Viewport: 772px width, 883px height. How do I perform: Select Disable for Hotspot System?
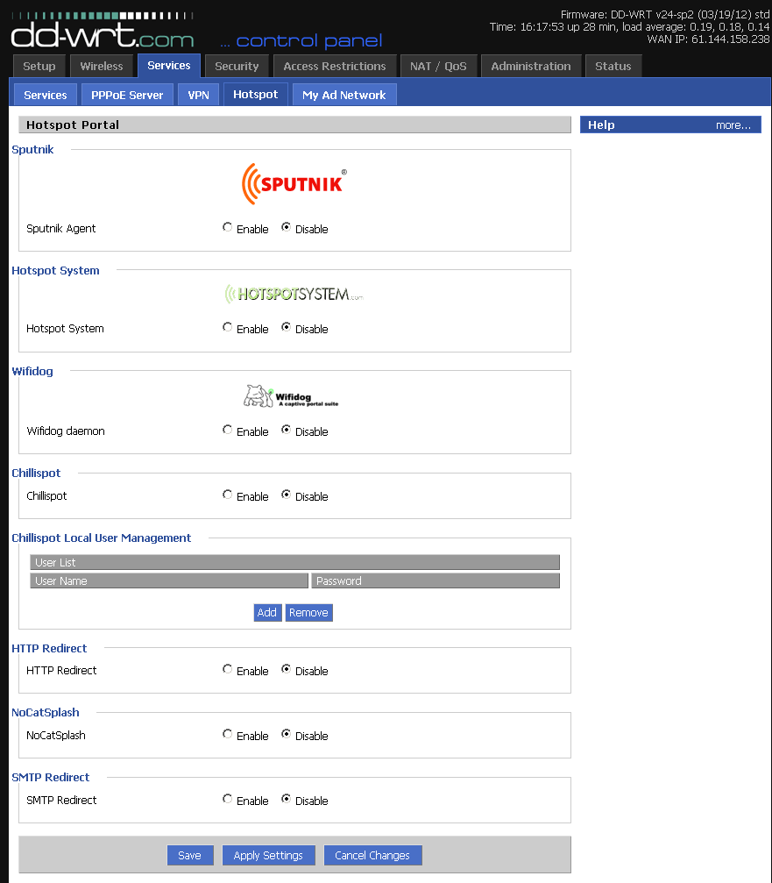(286, 327)
